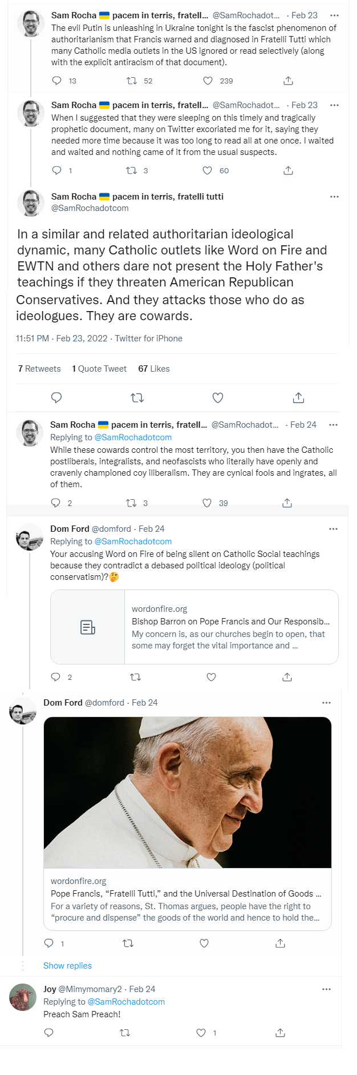This screenshot has height=1075, width=357.
Task: Open the Bishop Barron wordonfire.org link card
Action: pos(194,627)
